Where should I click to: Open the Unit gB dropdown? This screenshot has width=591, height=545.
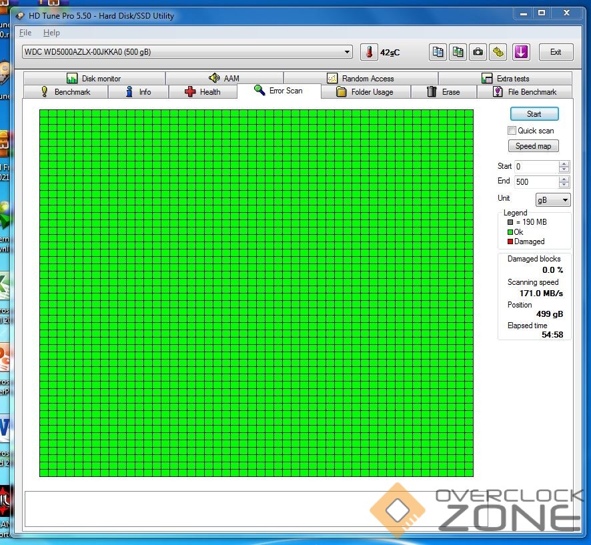(553, 200)
